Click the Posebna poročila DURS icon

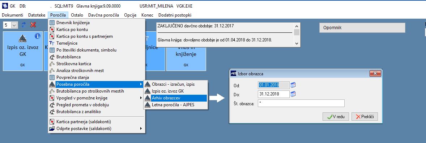point(52,84)
